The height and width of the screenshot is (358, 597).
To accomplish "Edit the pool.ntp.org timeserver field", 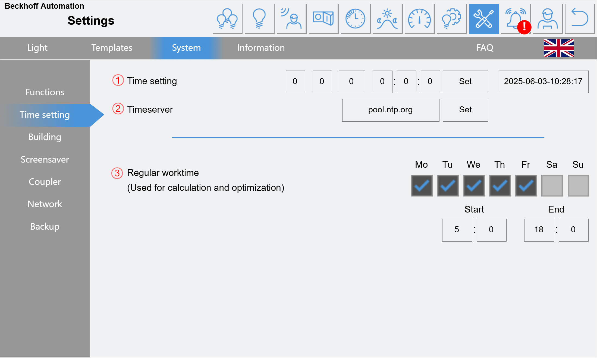I will pos(391,110).
